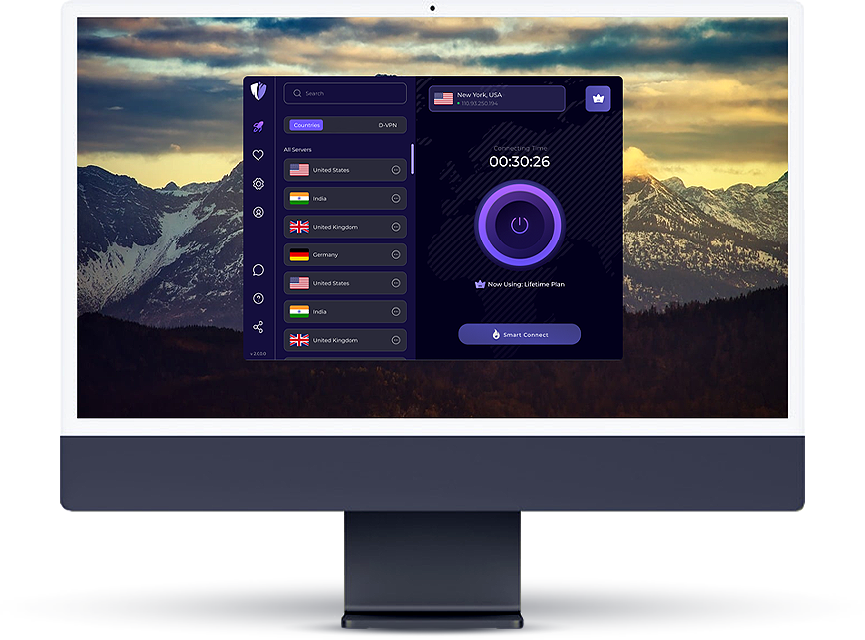The image size is (865, 640).
Task: Open the account profile icon
Action: 259,212
